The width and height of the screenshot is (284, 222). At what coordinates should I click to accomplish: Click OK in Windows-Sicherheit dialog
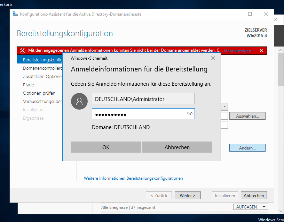(106, 147)
